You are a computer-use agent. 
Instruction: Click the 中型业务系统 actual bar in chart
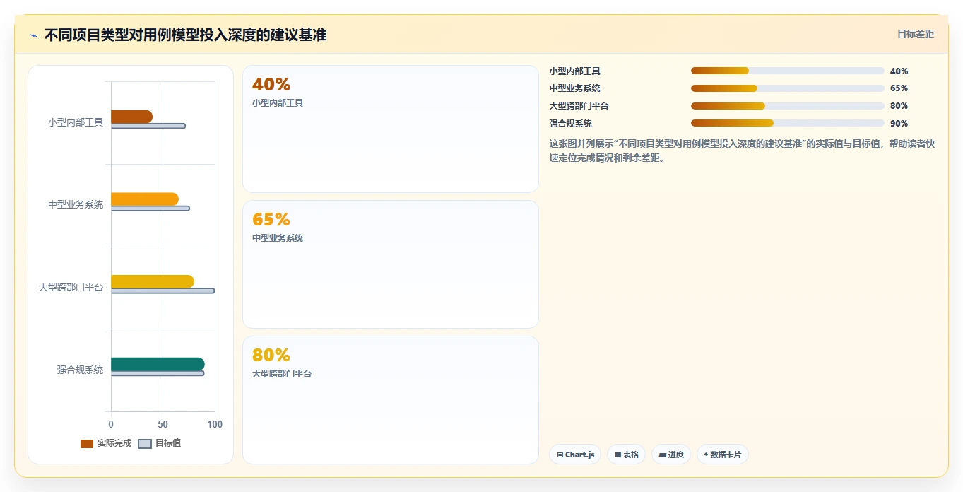145,199
